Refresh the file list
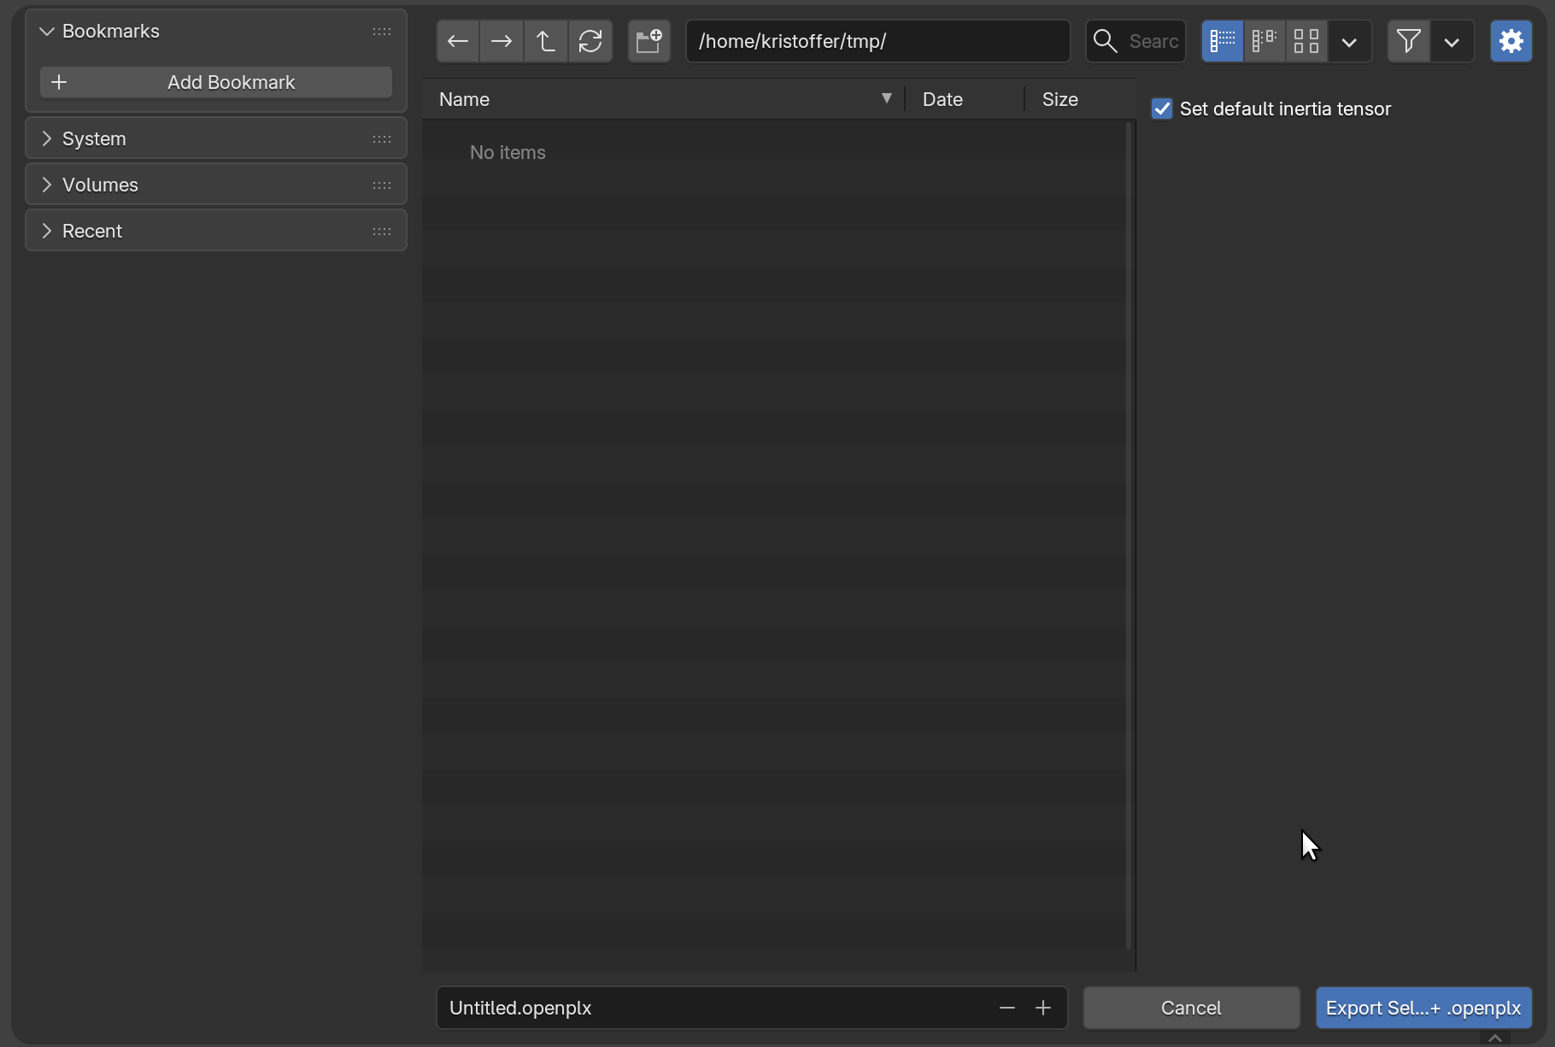The width and height of the screenshot is (1555, 1047). coord(590,41)
